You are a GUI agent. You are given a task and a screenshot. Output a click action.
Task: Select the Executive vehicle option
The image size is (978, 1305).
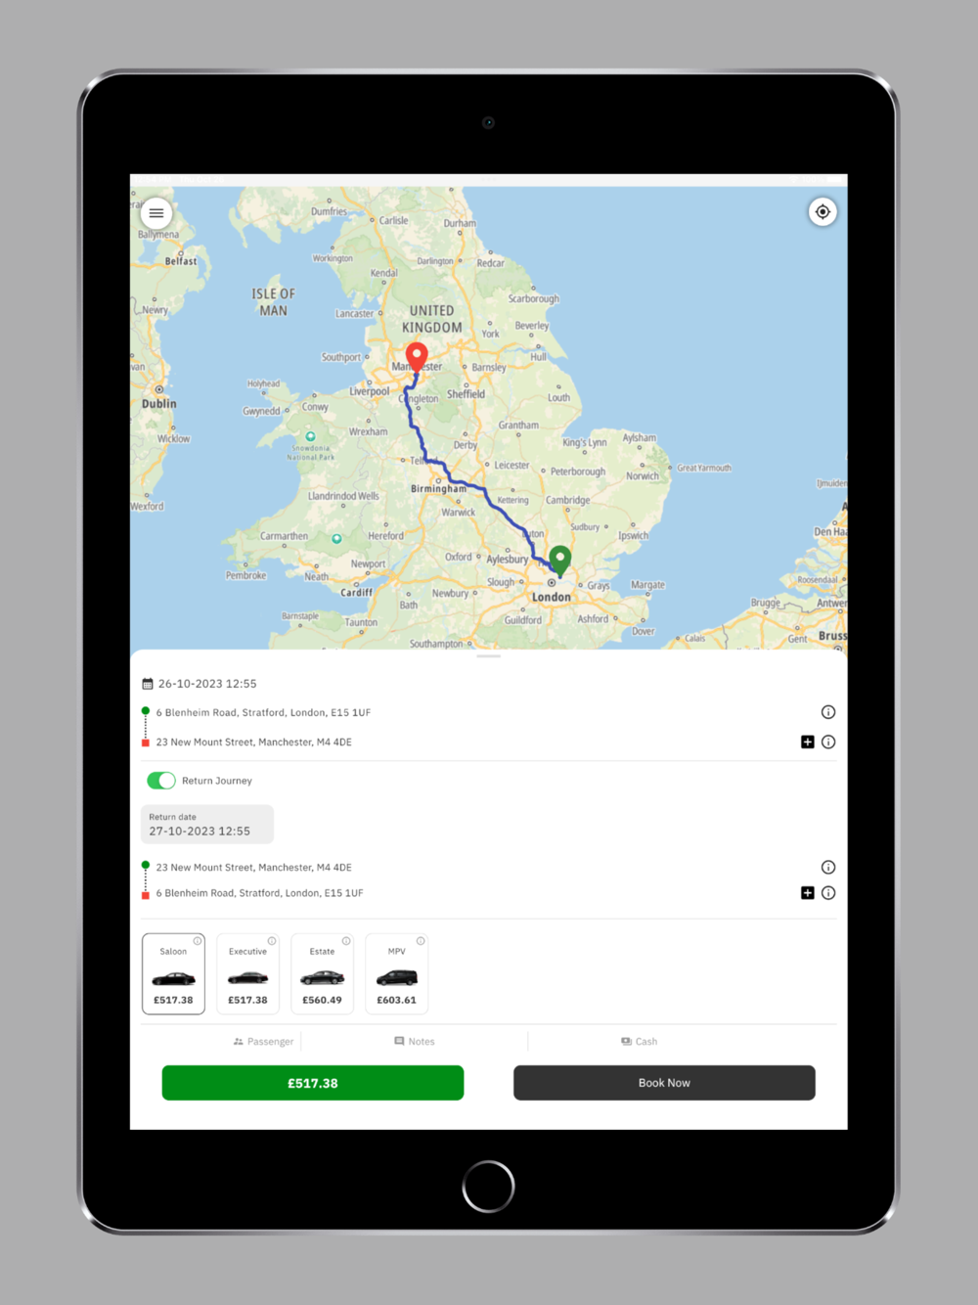click(247, 973)
